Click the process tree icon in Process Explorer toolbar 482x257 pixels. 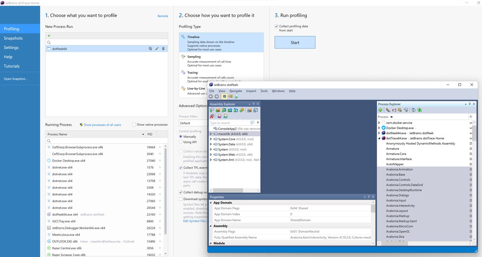[388, 110]
